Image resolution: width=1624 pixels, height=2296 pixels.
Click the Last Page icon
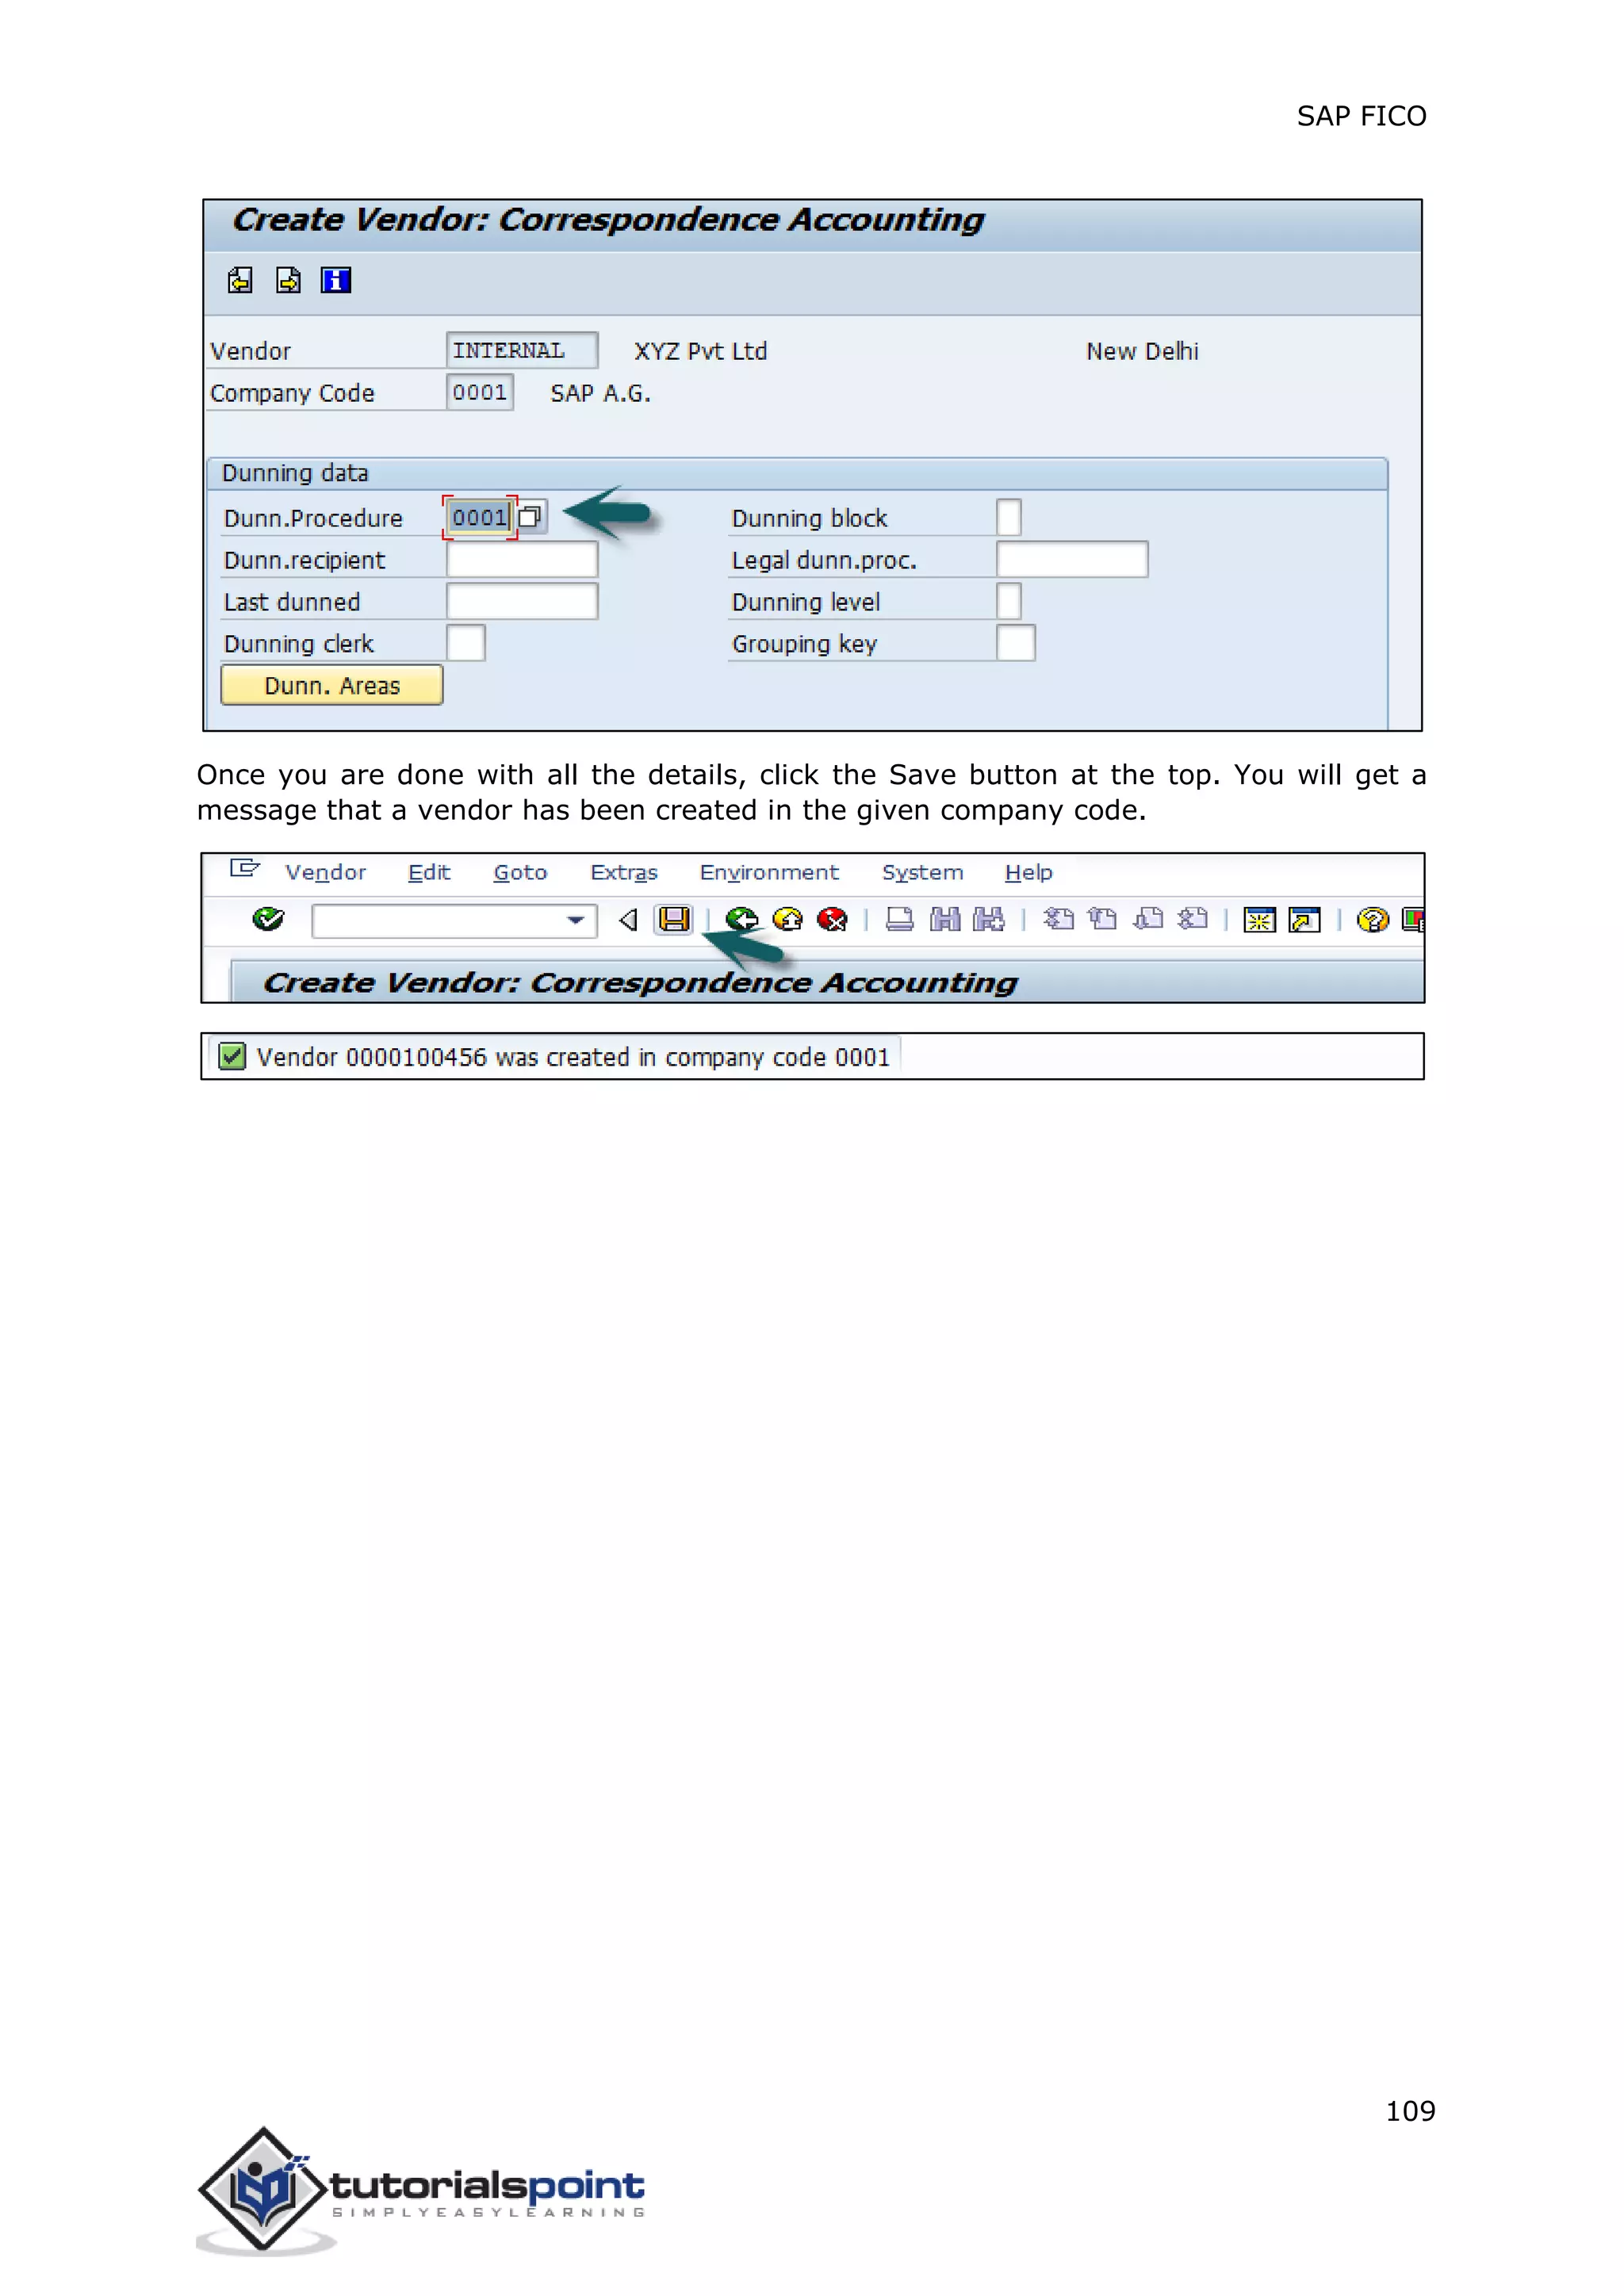(x=1193, y=920)
